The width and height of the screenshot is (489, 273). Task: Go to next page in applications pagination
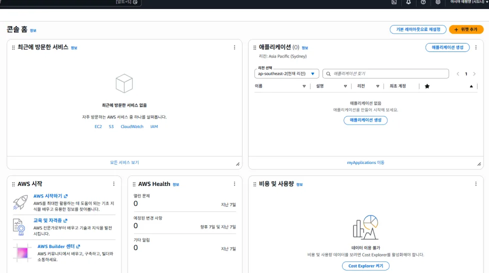(474, 74)
